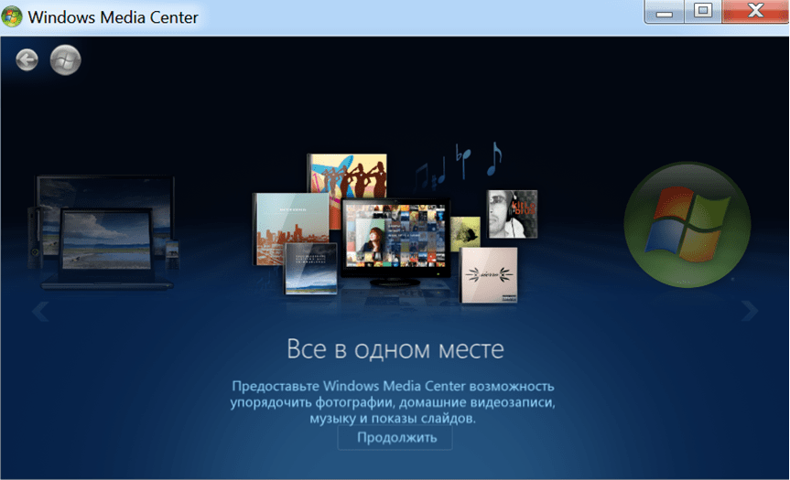Click the large Windows logo orb
Viewport: 790px width, 480px height.
[x=687, y=225]
